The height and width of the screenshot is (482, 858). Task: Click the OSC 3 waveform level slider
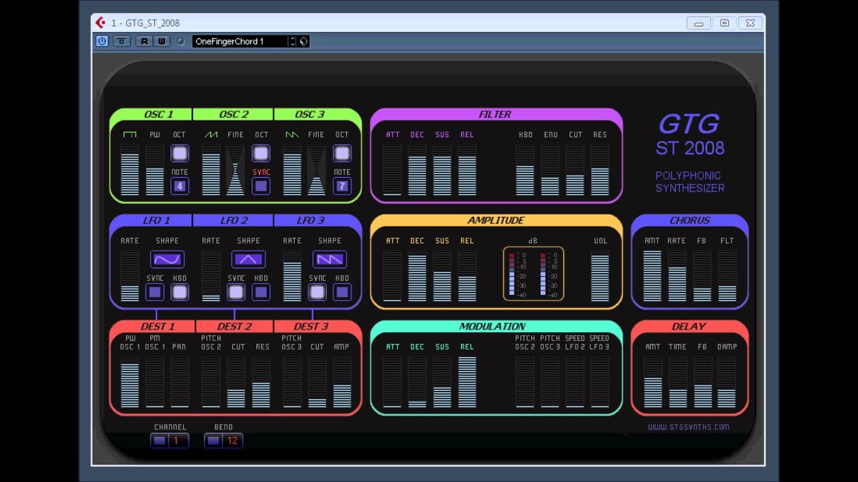point(292,170)
